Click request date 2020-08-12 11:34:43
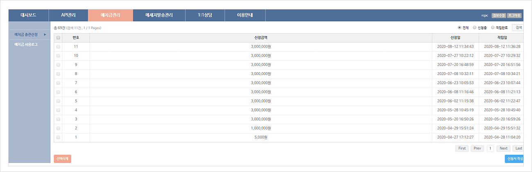Viewport: 532px width, 172px height. click(455, 47)
